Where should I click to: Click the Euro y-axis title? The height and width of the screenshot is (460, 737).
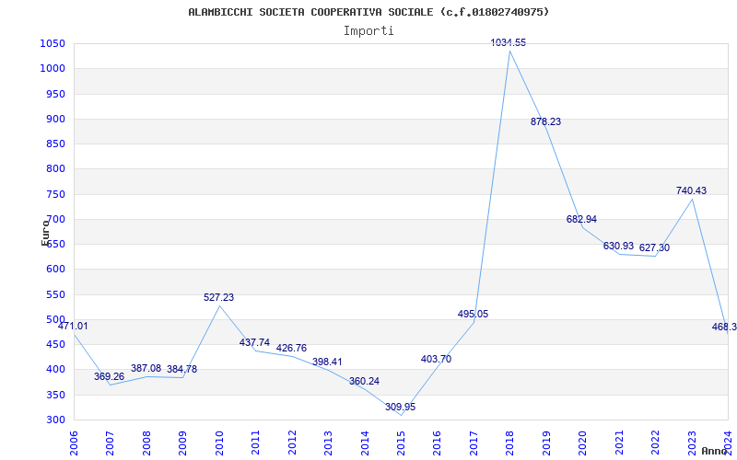pos(45,233)
